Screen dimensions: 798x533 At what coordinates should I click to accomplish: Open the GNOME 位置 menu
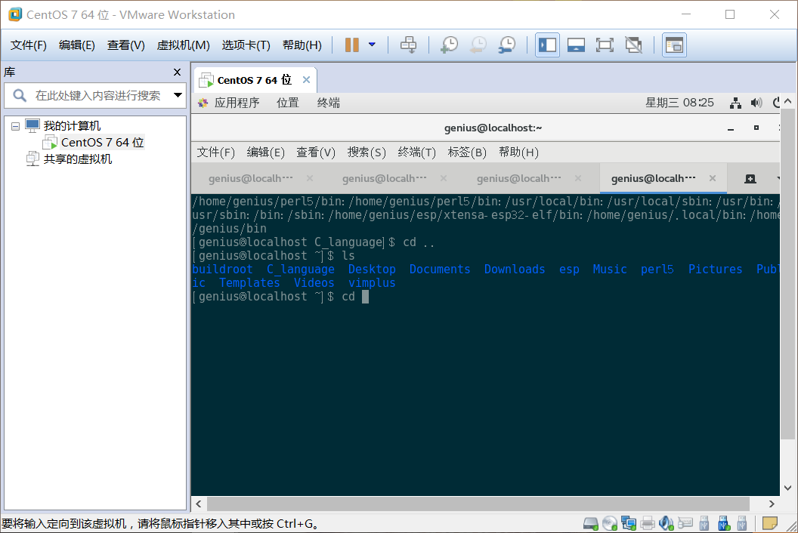pyautogui.click(x=288, y=103)
